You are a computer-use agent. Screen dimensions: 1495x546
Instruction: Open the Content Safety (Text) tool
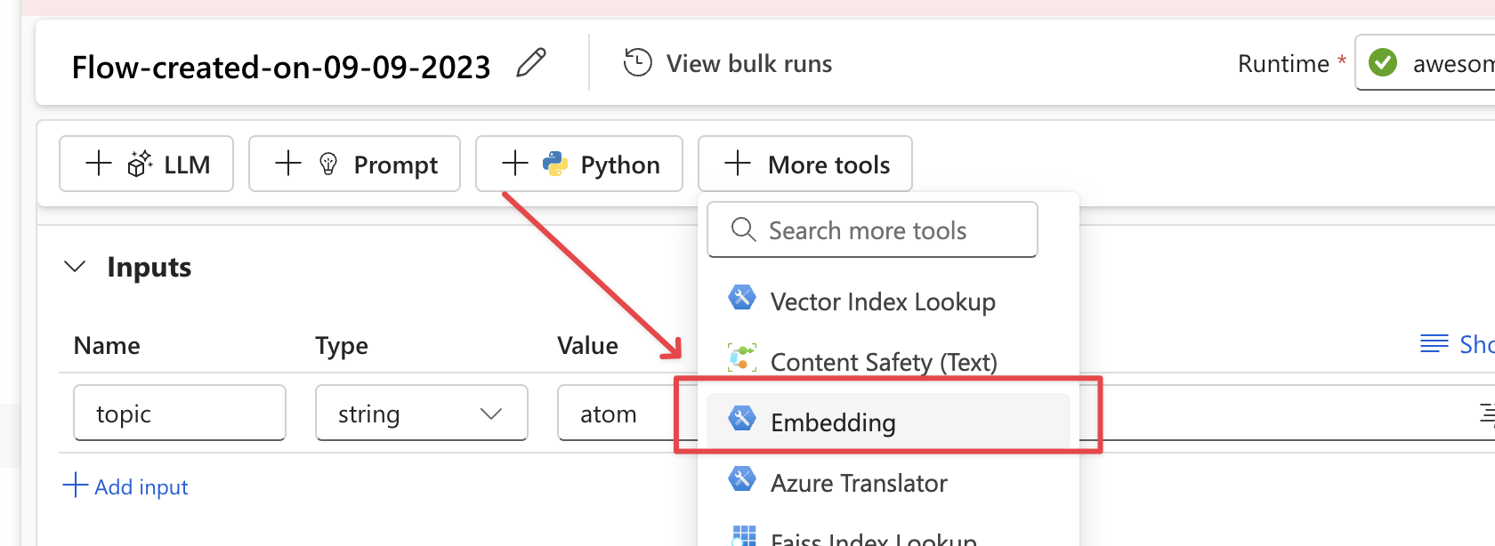[884, 362]
